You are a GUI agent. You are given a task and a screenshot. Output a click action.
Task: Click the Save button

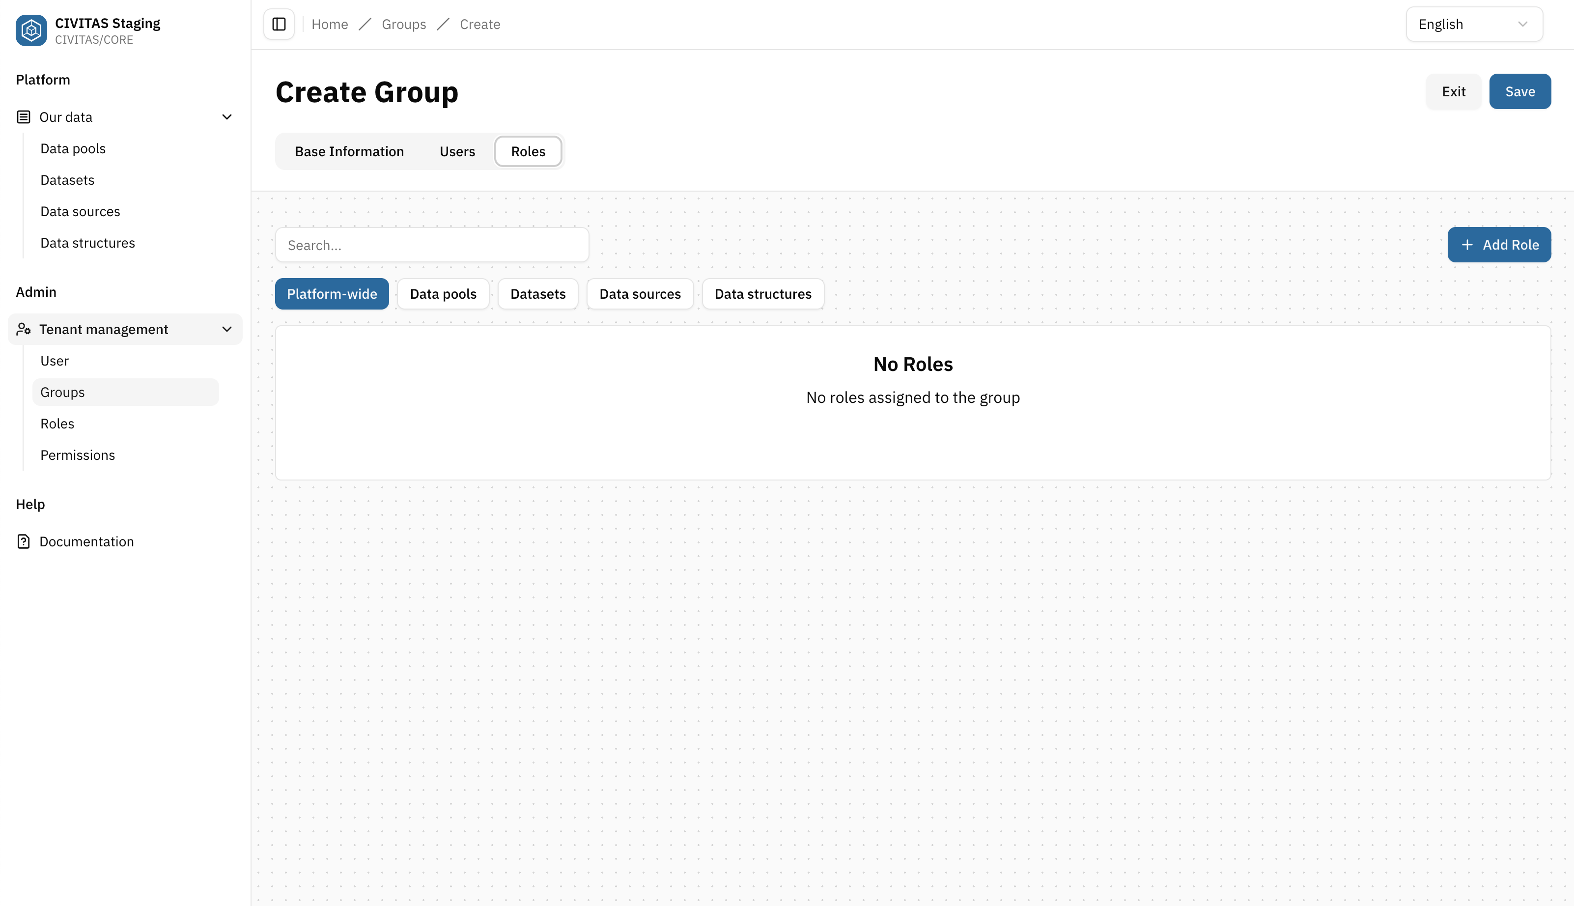(x=1520, y=91)
